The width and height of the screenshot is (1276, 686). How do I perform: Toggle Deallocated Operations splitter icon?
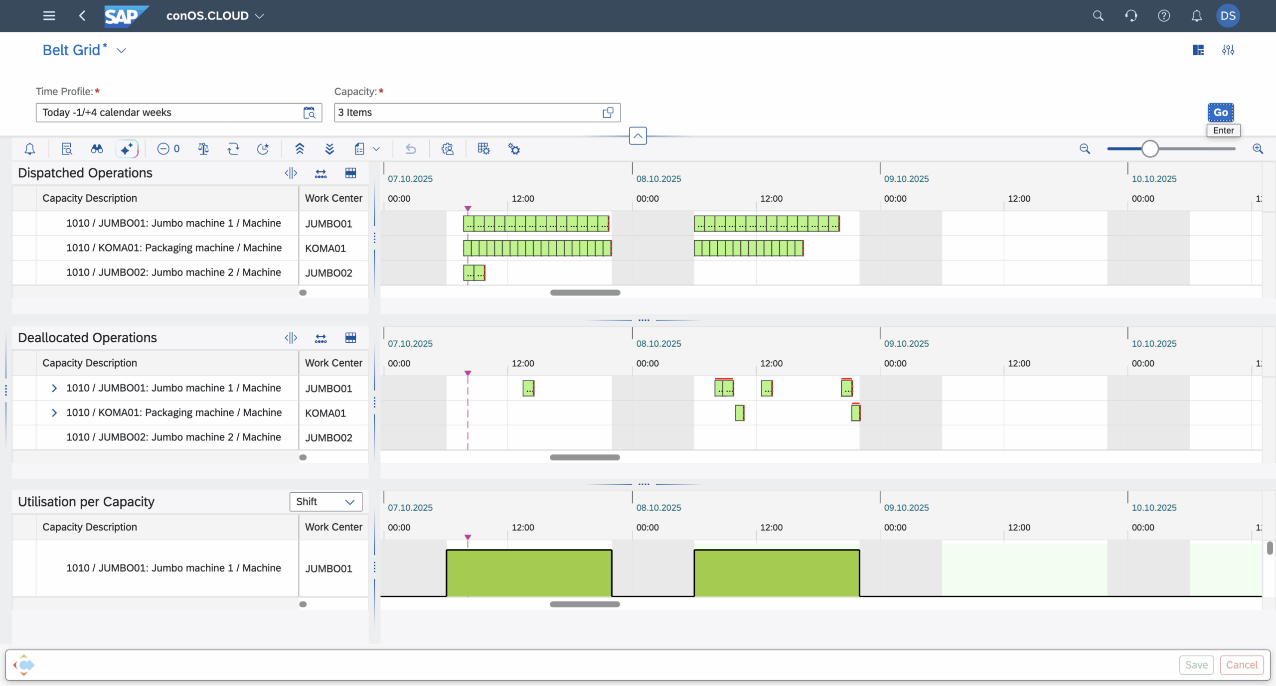pyautogui.click(x=291, y=338)
